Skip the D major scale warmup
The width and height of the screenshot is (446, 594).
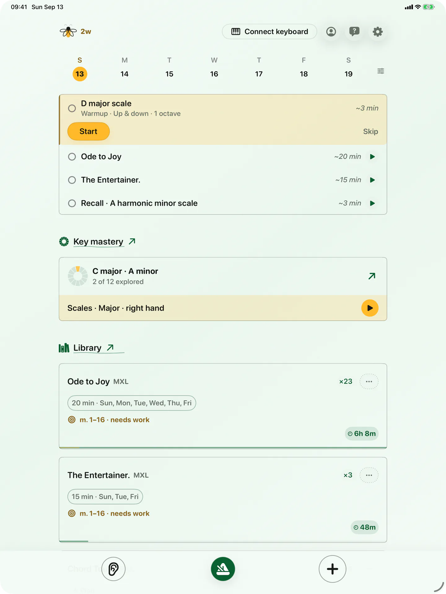[x=370, y=131]
